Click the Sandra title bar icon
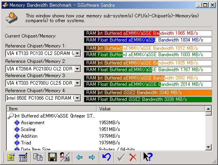This screenshot has width=218, height=165. point(5,5)
